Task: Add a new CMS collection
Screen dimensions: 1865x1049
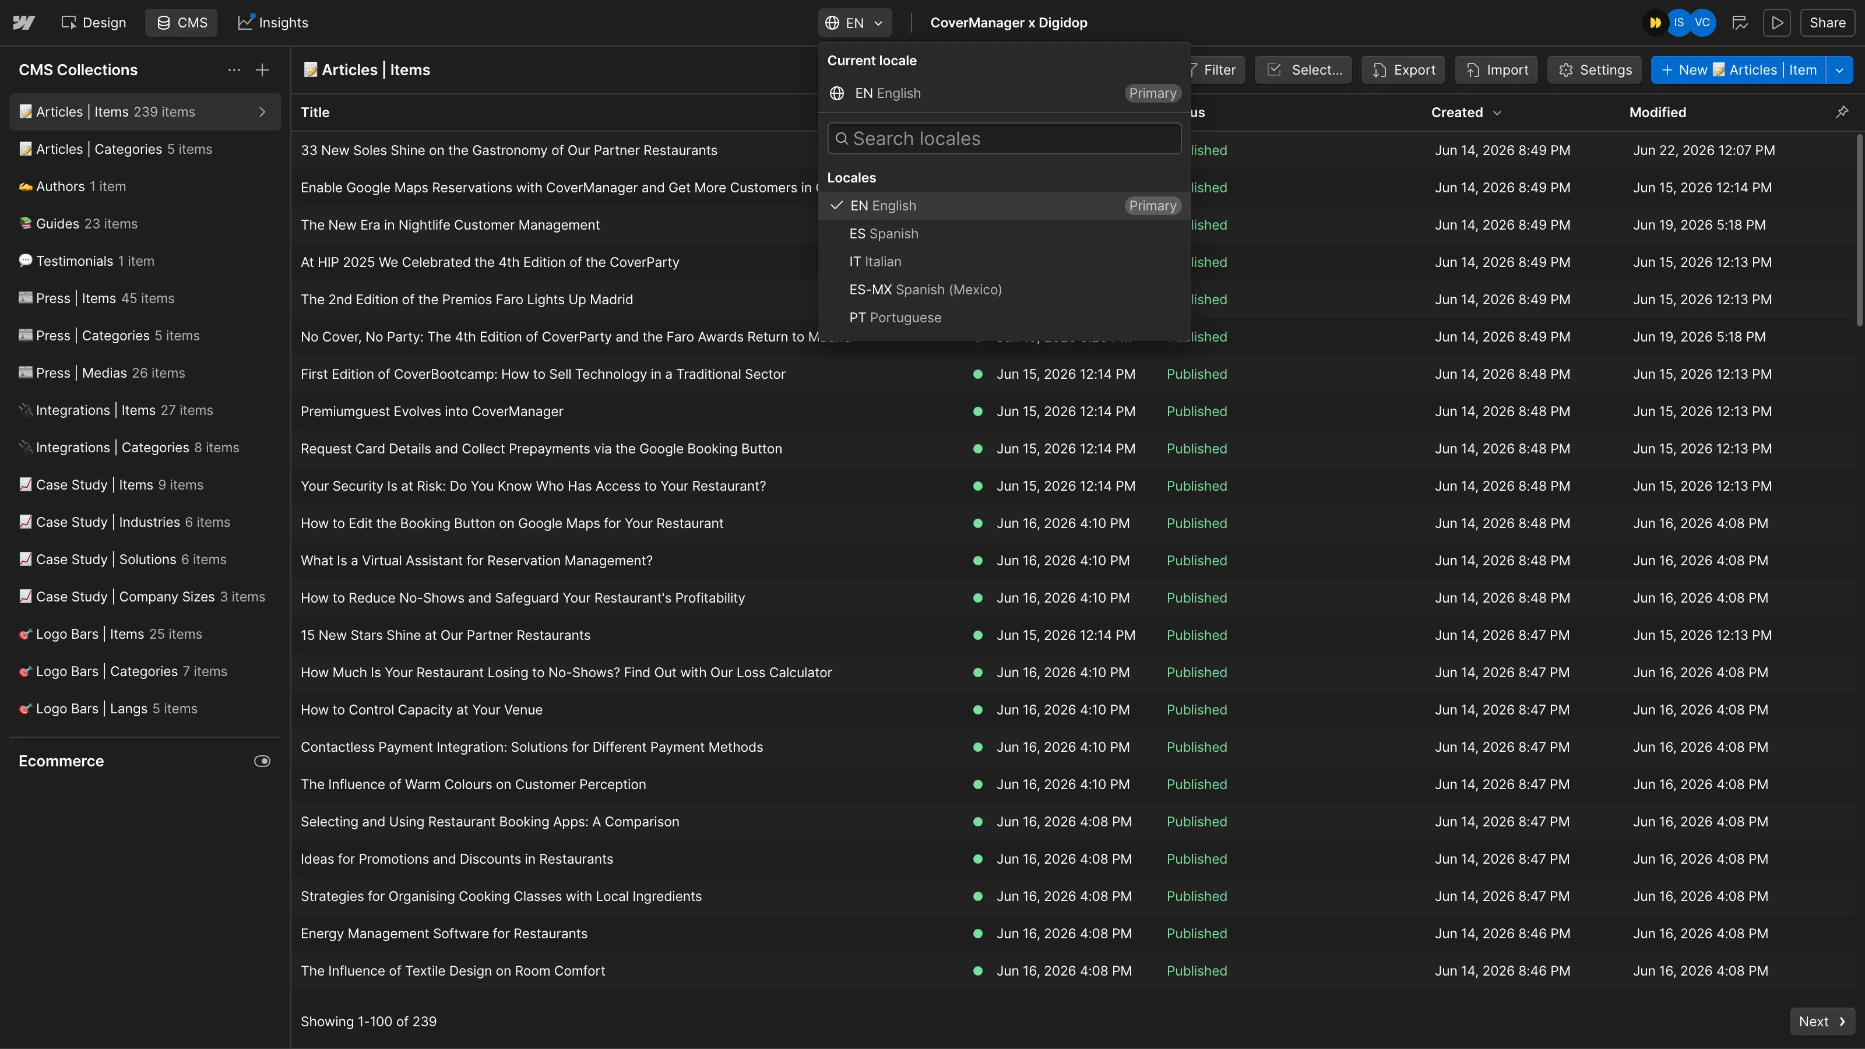Action: coord(262,70)
